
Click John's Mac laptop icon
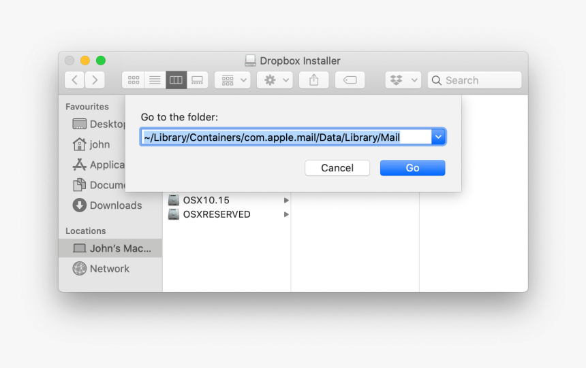[79, 248]
